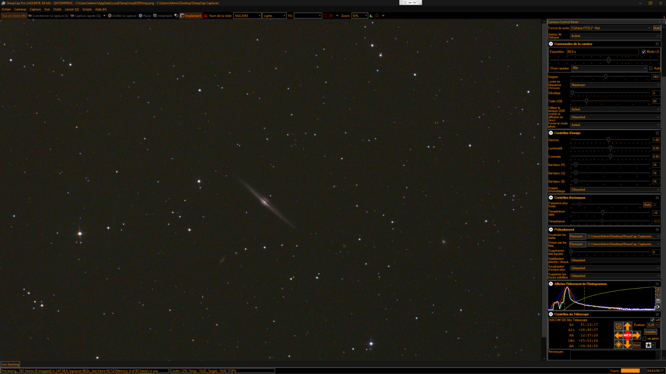666x374 pixels.
Task: Click the green histogram icon in toolbar
Action: coord(371,16)
